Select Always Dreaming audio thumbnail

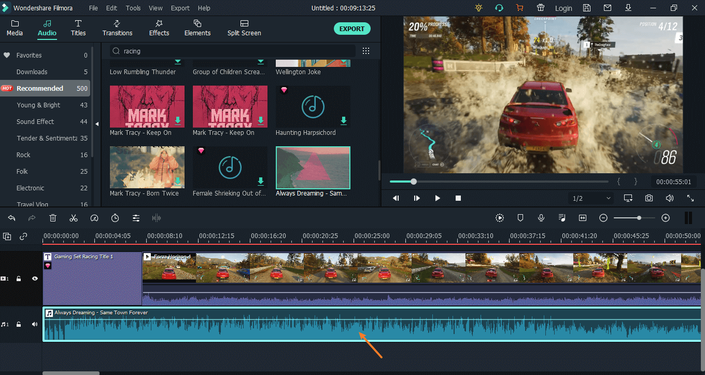click(x=313, y=167)
